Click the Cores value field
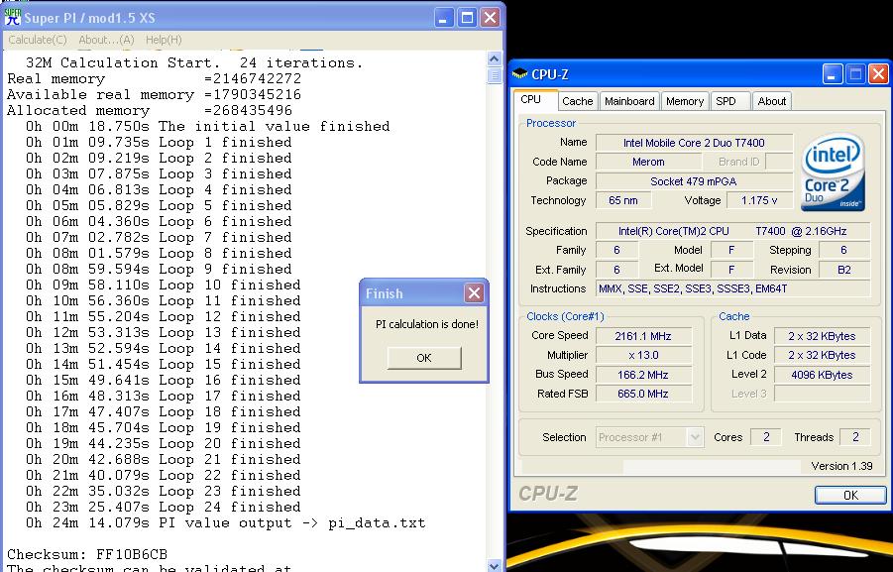This screenshot has width=893, height=572. coord(766,437)
